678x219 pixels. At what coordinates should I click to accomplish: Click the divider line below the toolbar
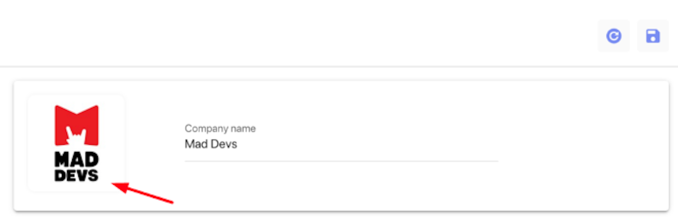339,67
